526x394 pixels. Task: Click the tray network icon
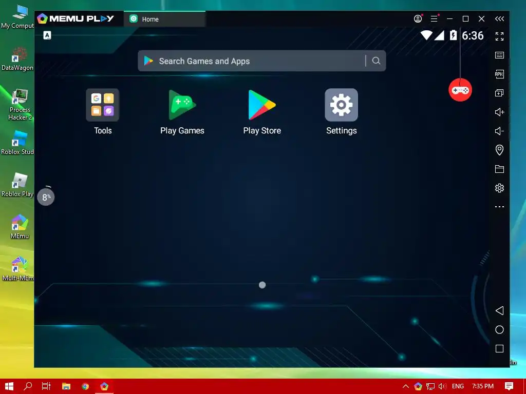[x=430, y=387]
